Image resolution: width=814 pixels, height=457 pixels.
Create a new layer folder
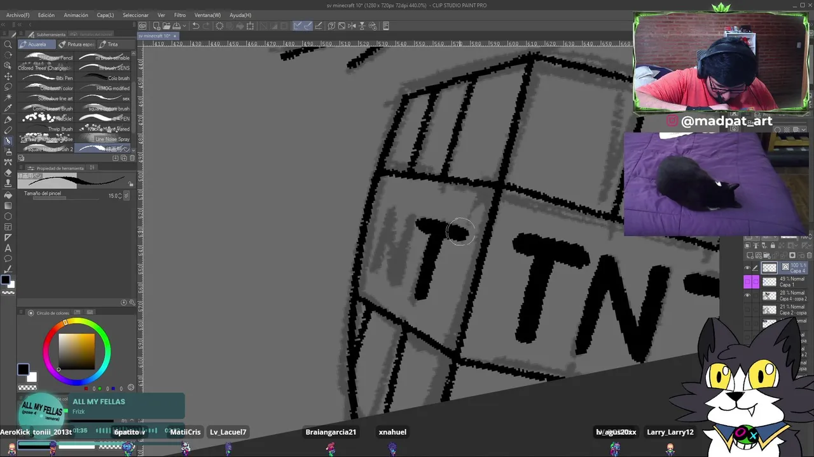(766, 255)
